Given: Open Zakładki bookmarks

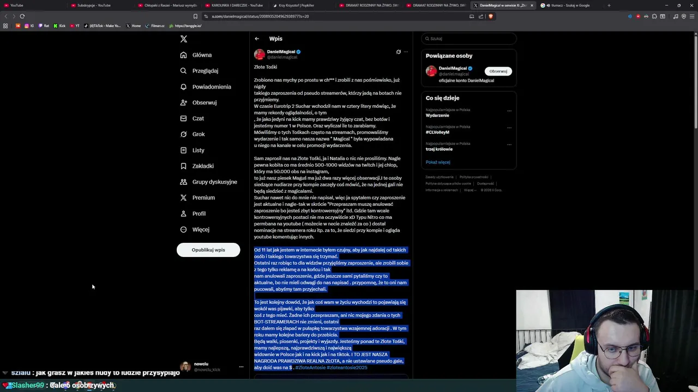Looking at the screenshot, I should [196, 166].
